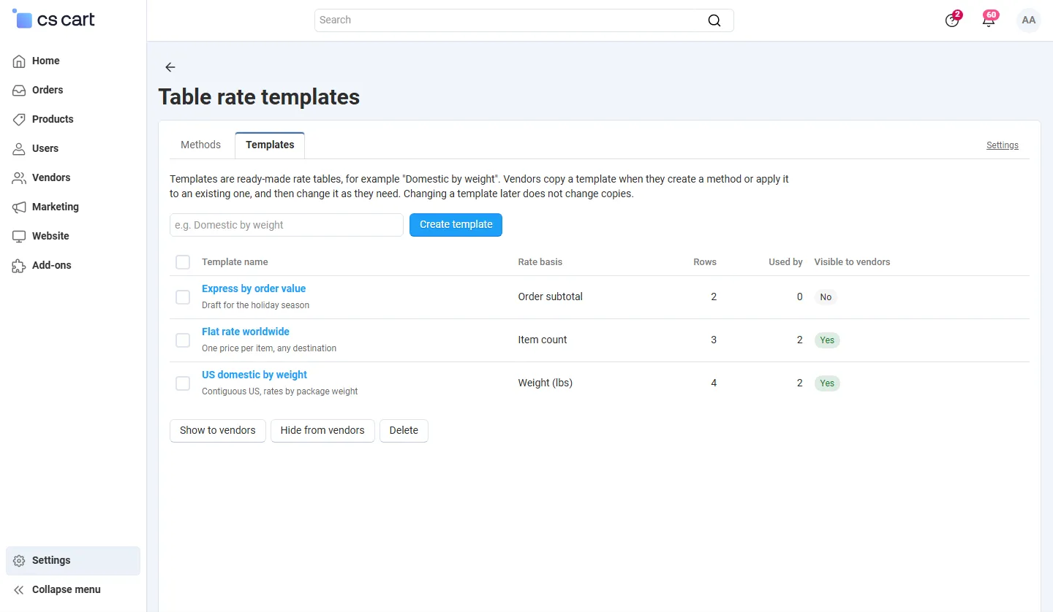Open the Settings gear icon in sidebar
The height and width of the screenshot is (612, 1053).
(19, 561)
